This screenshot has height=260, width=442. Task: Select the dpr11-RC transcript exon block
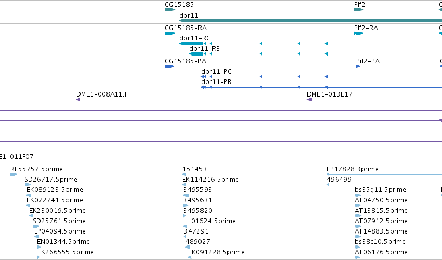pos(191,44)
